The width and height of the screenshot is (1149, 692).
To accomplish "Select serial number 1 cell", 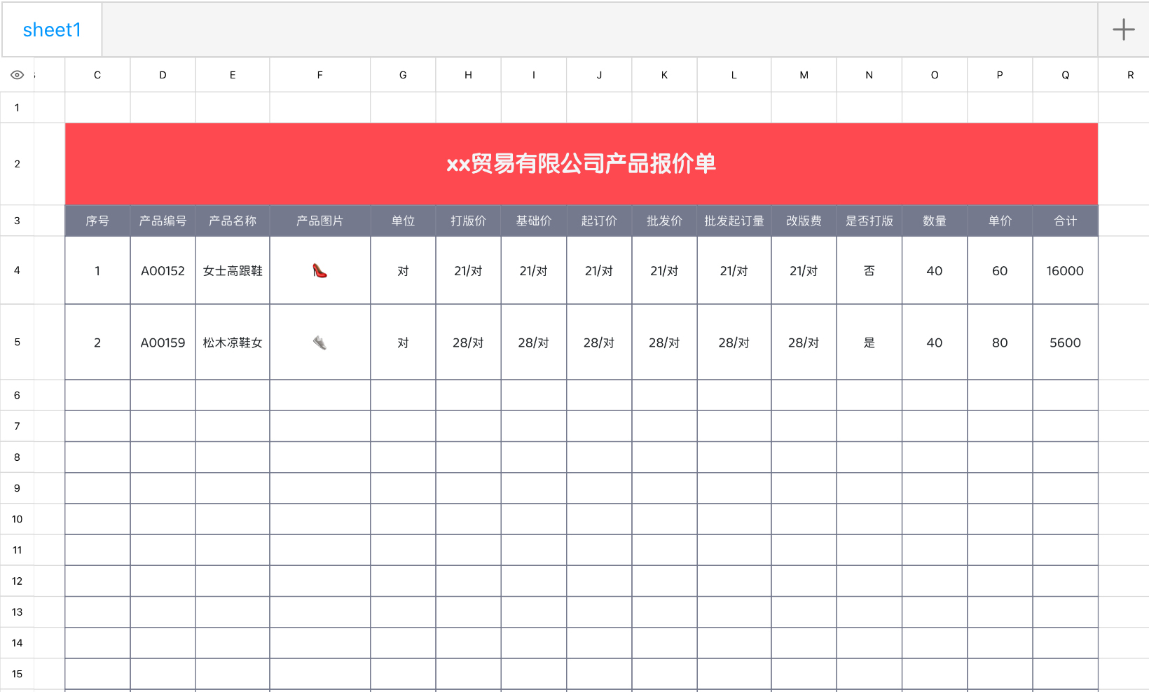I will point(97,270).
